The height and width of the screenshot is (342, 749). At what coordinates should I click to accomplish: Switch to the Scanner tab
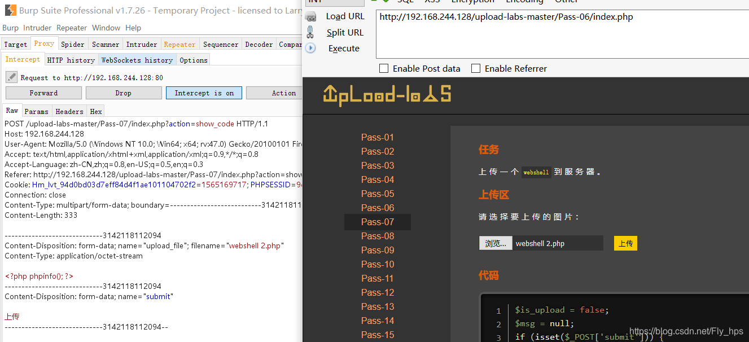pyautogui.click(x=106, y=44)
